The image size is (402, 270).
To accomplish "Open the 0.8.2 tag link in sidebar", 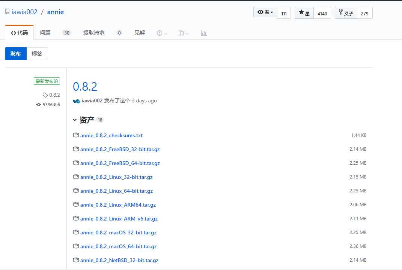I will pyautogui.click(x=54, y=95).
